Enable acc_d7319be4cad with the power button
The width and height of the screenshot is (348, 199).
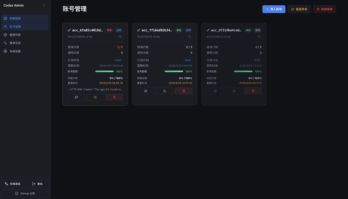pyautogui.click(x=234, y=91)
